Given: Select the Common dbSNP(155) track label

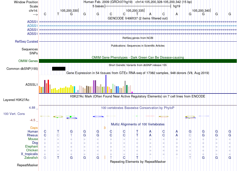Looking at the screenshot, I should (x=22, y=69).
